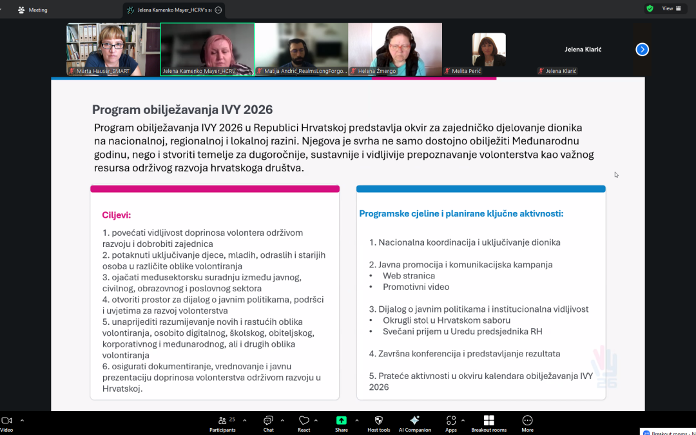Click slide title 'Program obilježavanja IVY 2026'
Screen dimensions: 696x435
tap(182, 110)
